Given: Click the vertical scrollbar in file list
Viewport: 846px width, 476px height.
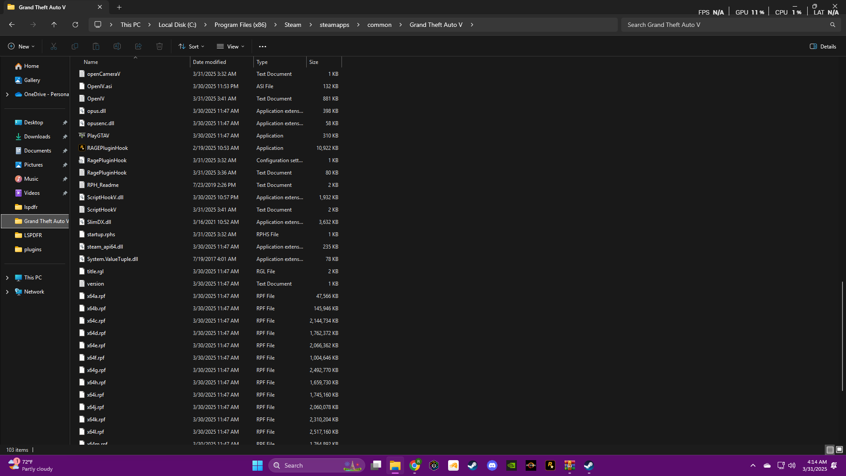Looking at the screenshot, I should coord(842,335).
